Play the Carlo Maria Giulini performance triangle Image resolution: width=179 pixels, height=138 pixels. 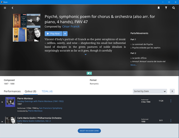(2, 122)
